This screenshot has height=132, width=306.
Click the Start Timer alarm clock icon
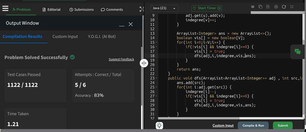[x=194, y=8]
